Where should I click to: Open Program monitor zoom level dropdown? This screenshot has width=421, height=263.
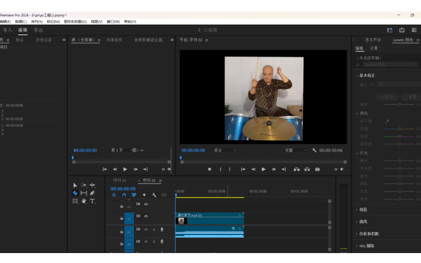225,150
